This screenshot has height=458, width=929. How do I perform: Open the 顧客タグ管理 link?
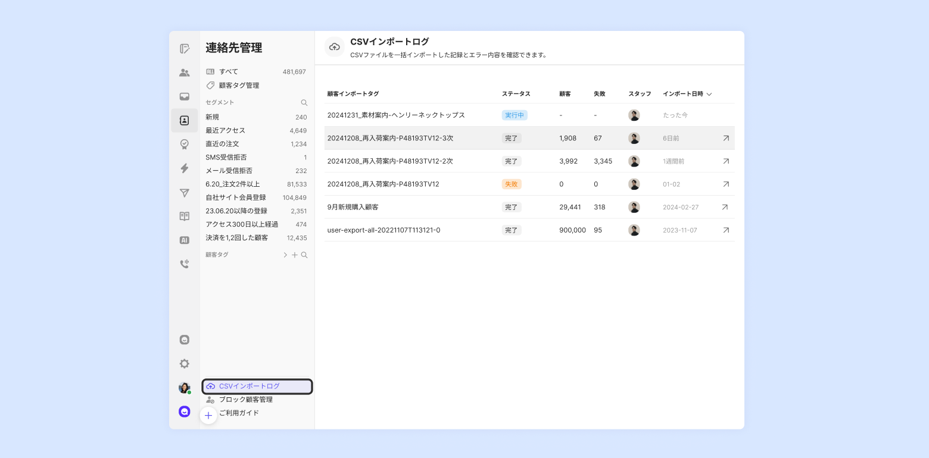239,86
